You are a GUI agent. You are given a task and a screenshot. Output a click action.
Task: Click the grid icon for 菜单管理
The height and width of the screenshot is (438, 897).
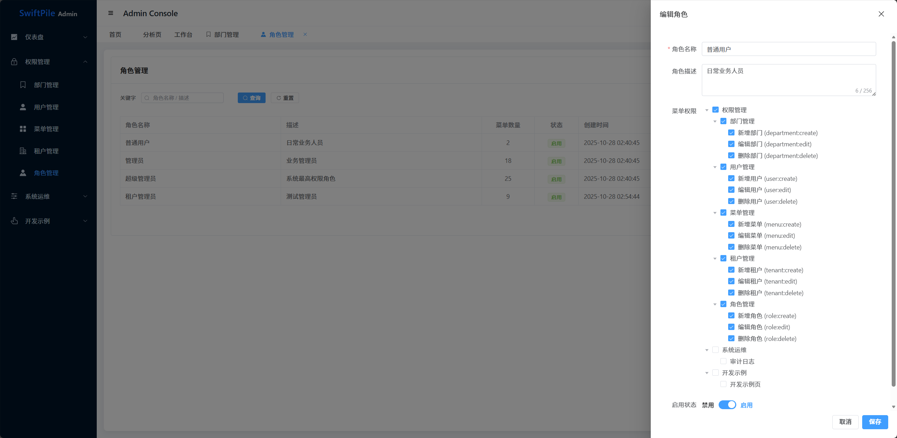(23, 129)
